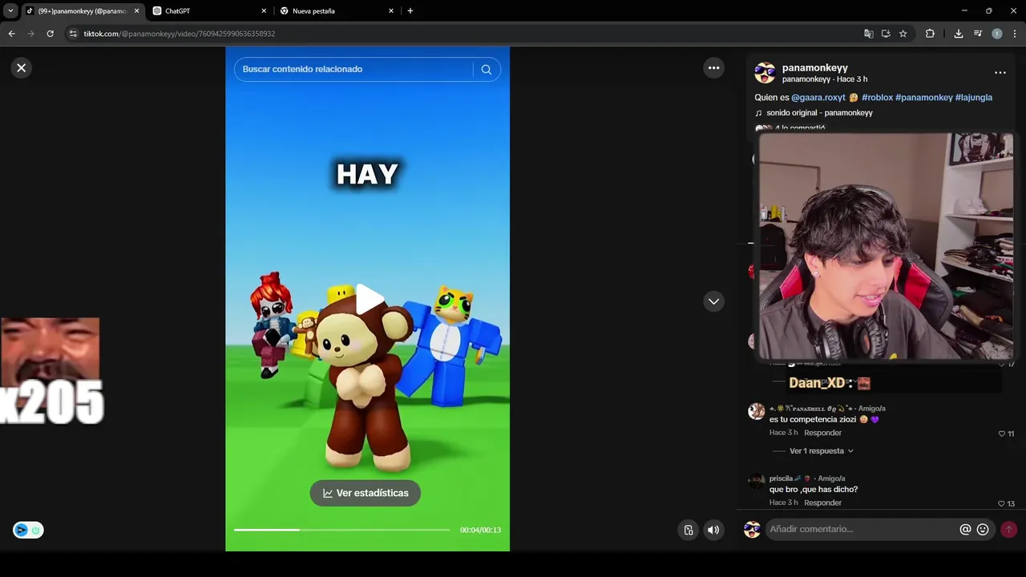Click the tiktok.com address bar URL
1026x577 pixels.
point(180,34)
